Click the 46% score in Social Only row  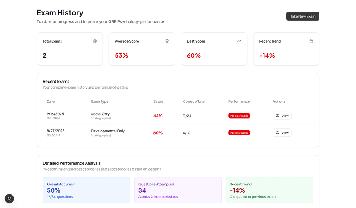pyautogui.click(x=158, y=116)
